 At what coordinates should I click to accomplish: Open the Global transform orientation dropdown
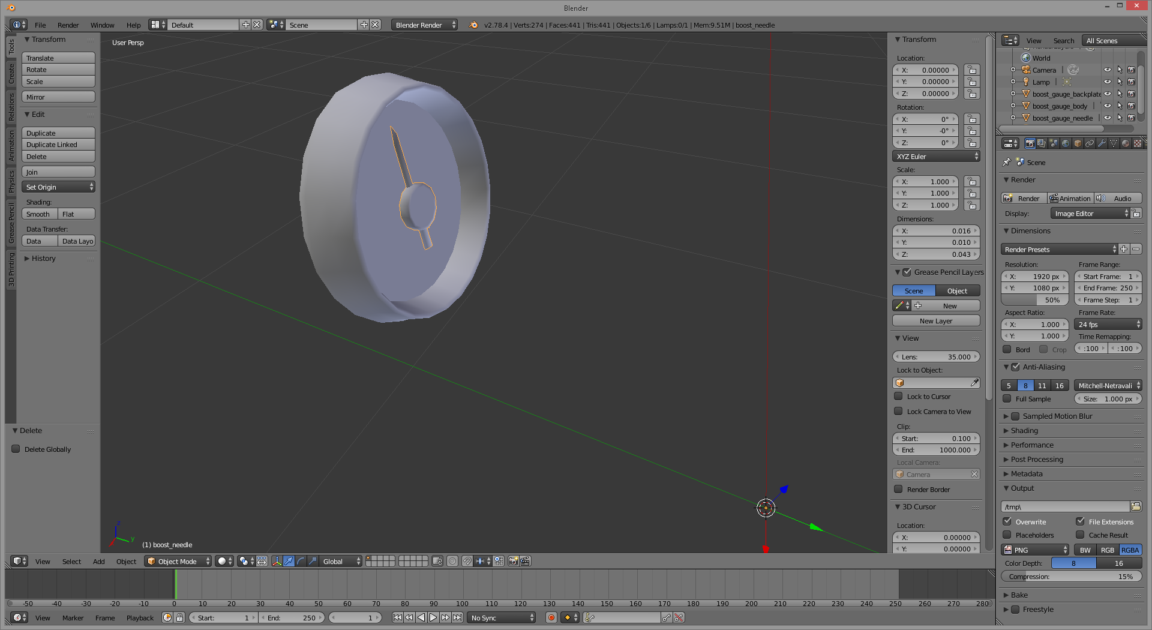341,561
